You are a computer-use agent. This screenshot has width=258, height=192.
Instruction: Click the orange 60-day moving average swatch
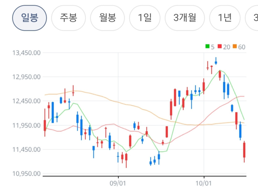(x=235, y=46)
